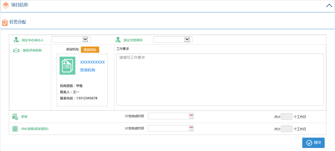Click the green document icon of 咨询机构
The image size is (335, 151).
pyautogui.click(x=67, y=66)
